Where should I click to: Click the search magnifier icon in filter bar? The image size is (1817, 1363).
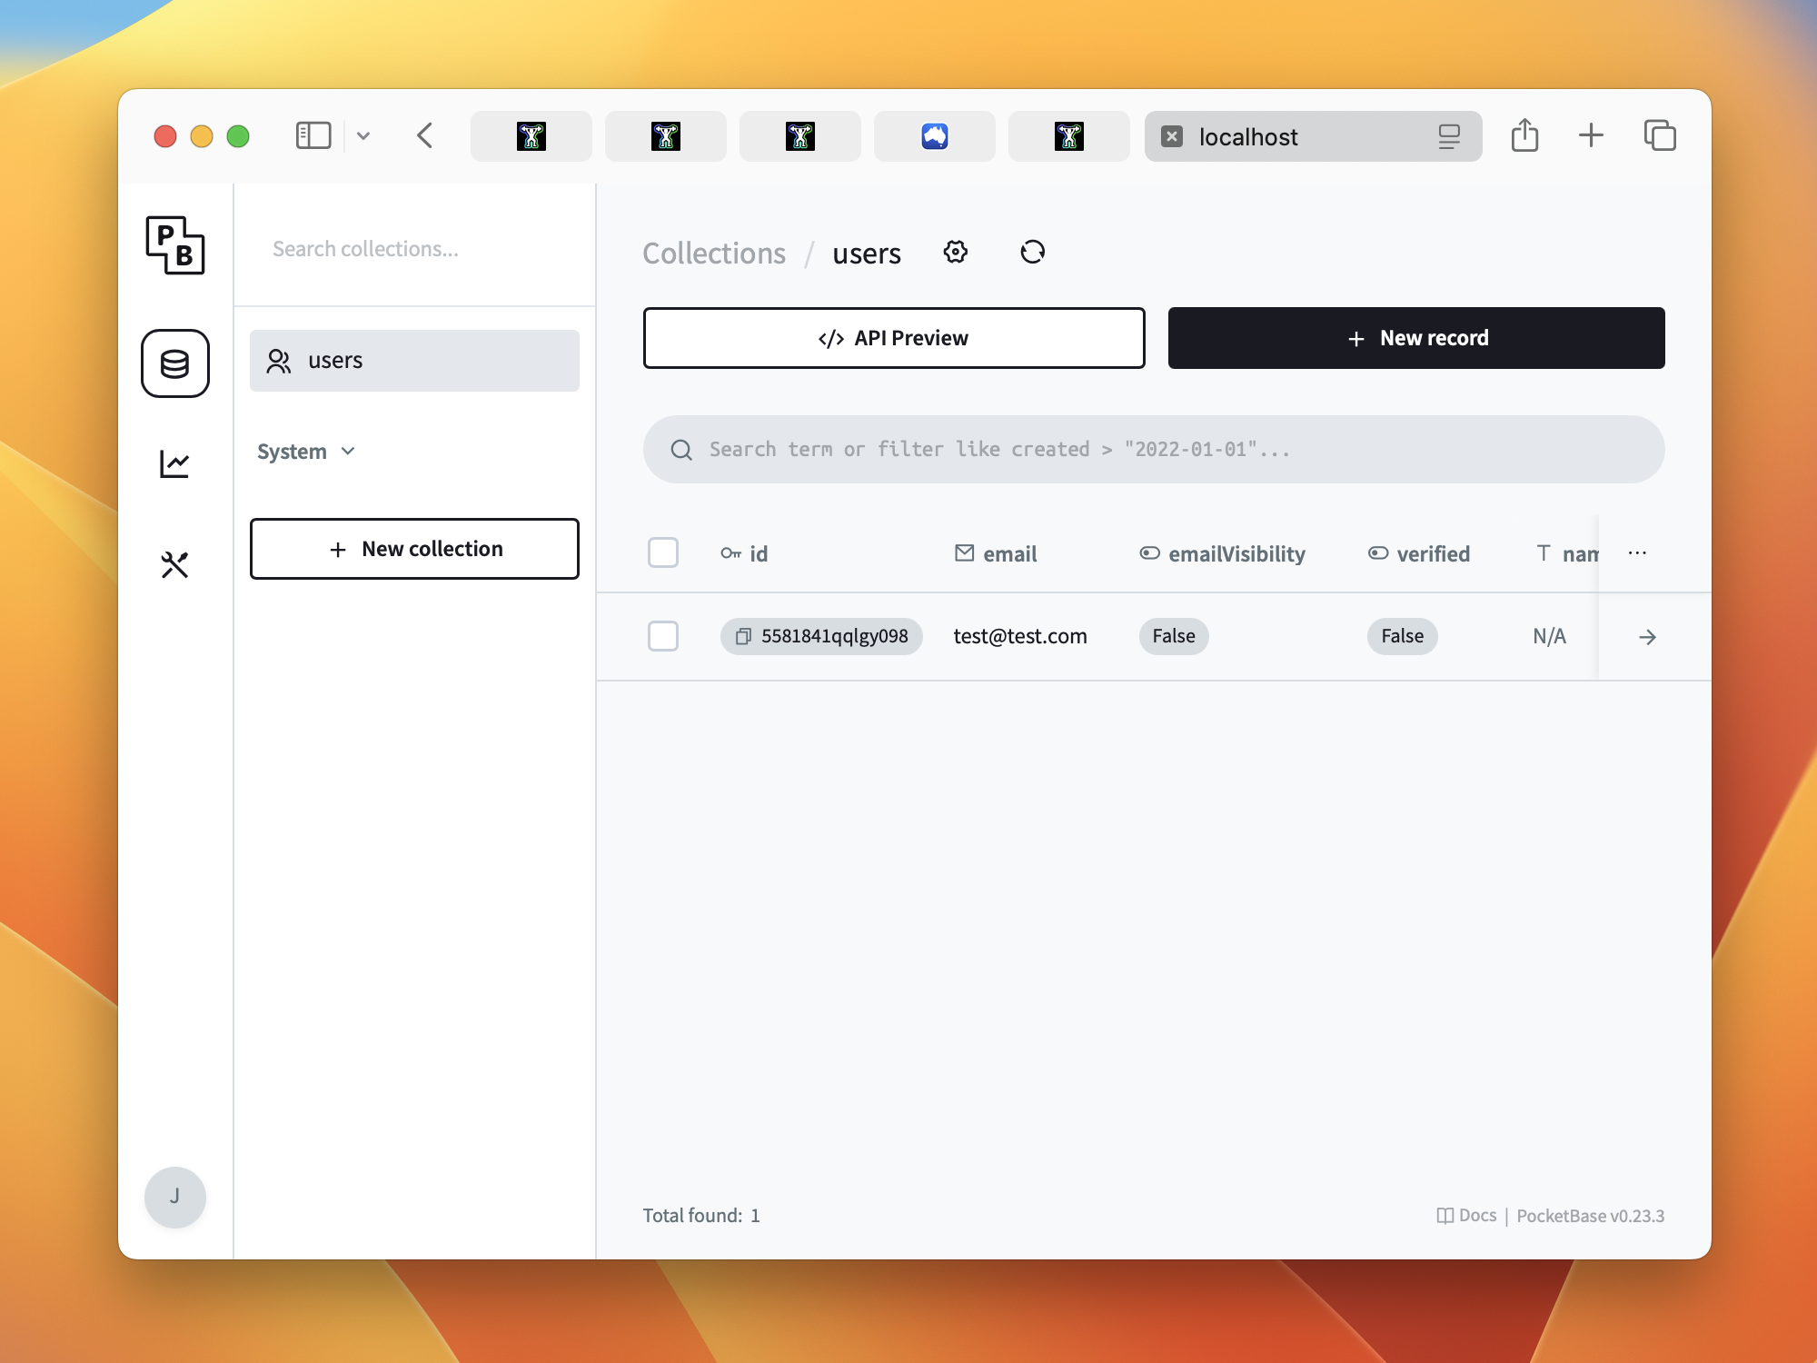click(x=681, y=450)
